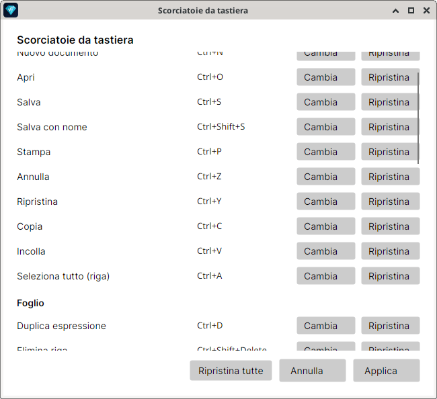
Task: Click the app diamond icon in title bar
Action: [11, 10]
